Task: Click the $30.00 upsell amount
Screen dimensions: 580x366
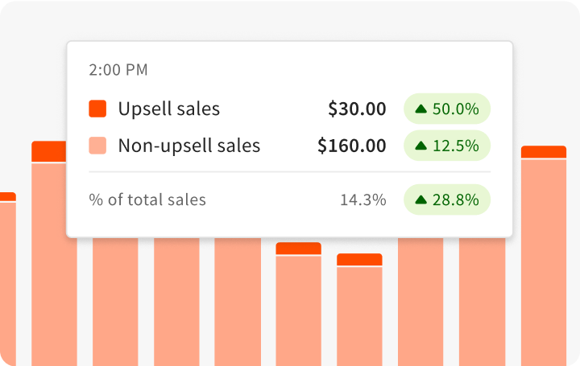Action: 357,109
